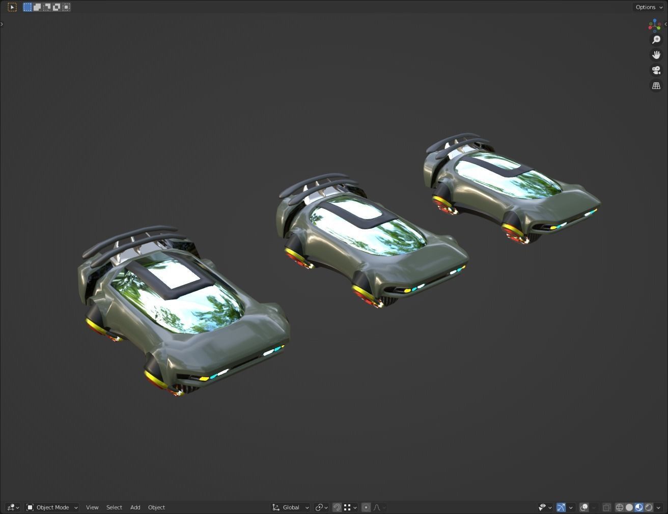Open the editor type dropdown

pyautogui.click(x=13, y=507)
